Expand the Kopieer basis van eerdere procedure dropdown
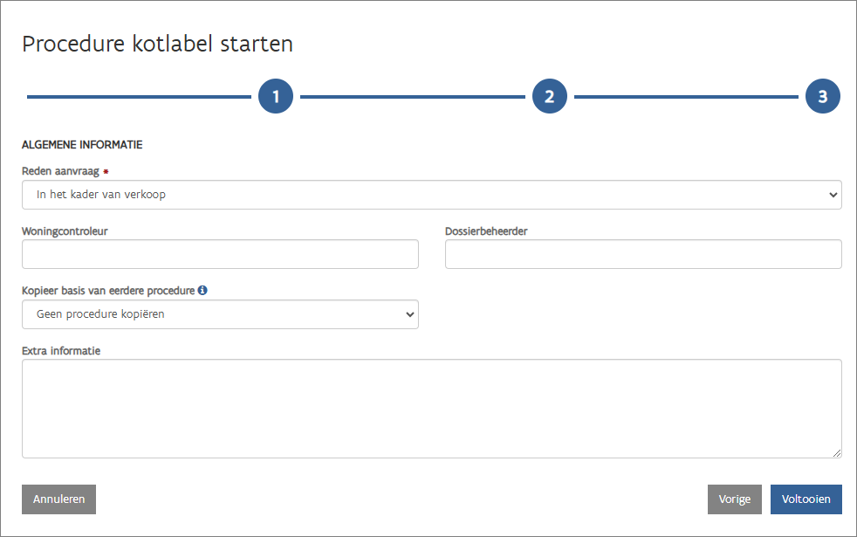The height and width of the screenshot is (537, 857). [220, 314]
